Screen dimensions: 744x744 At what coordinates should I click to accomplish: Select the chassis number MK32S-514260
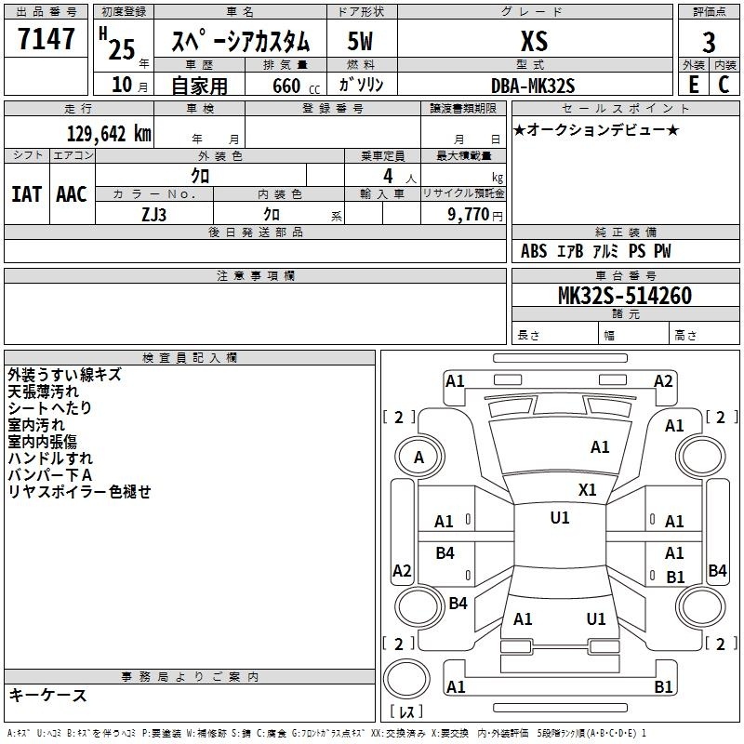tap(624, 296)
